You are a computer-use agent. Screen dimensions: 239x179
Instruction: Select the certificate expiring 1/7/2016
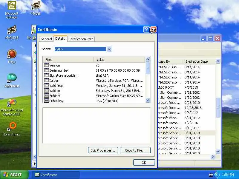pos(186,123)
